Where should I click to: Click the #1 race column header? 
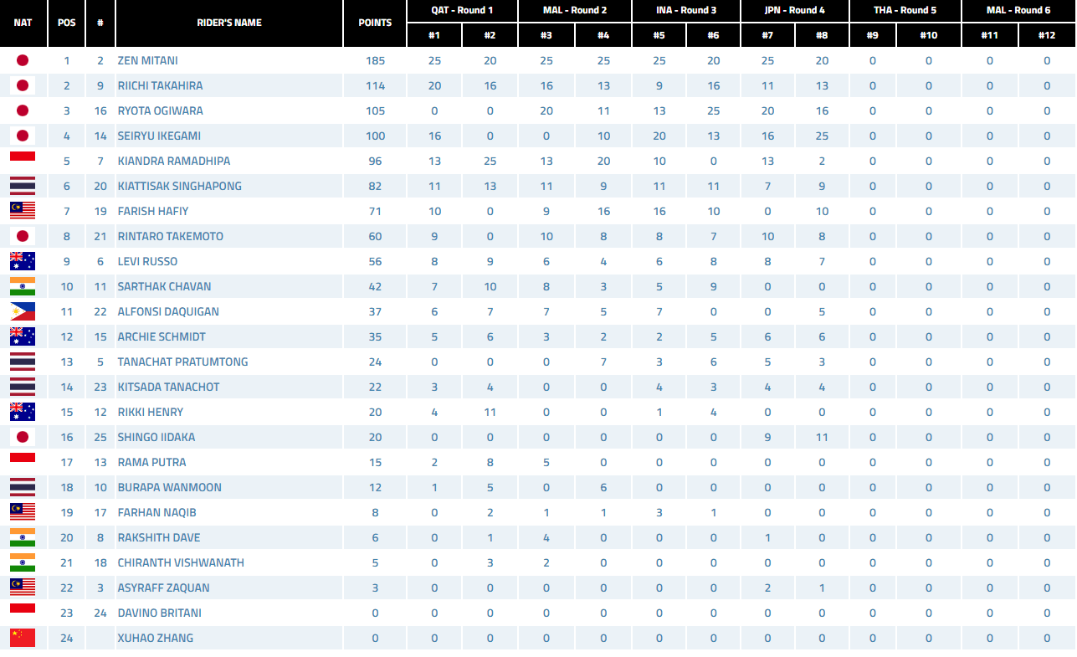[x=434, y=35]
